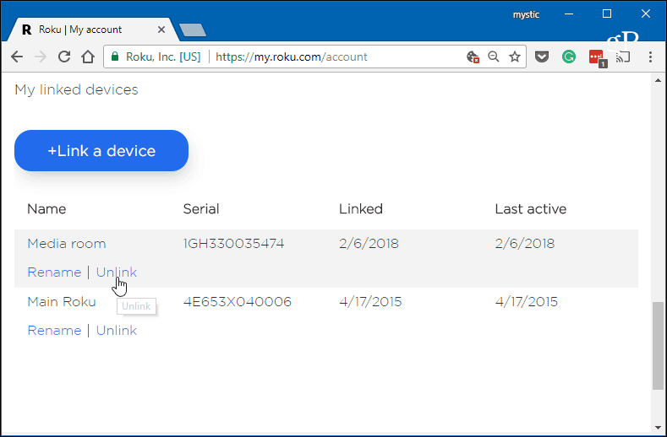667x437 pixels.
Task: Open the Pocket extension icon
Action: [542, 57]
